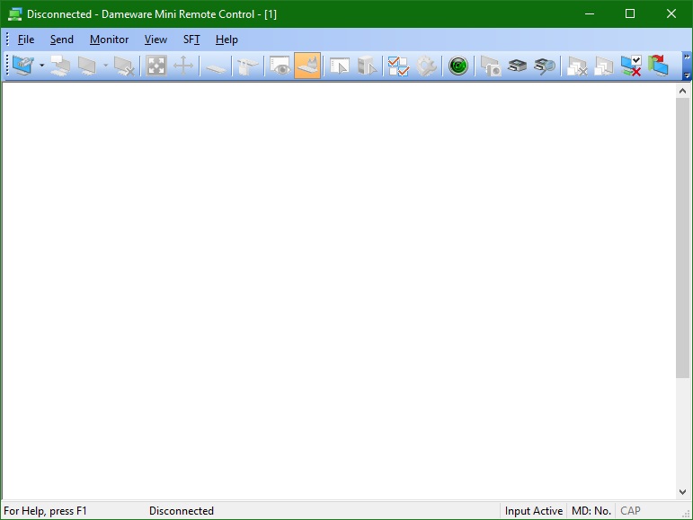Screen dimensions: 693x520
Task: Click the grayed monitor selection icon
Action: click(87, 66)
